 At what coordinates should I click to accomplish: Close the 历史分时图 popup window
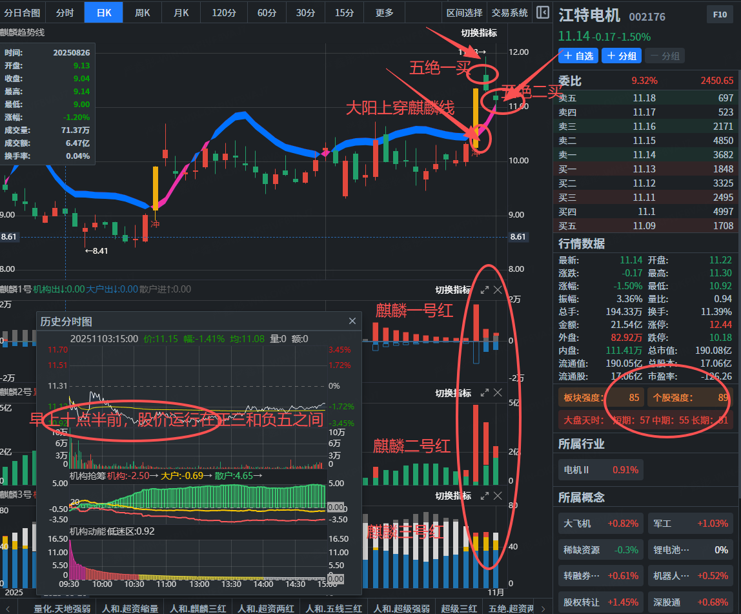352,321
